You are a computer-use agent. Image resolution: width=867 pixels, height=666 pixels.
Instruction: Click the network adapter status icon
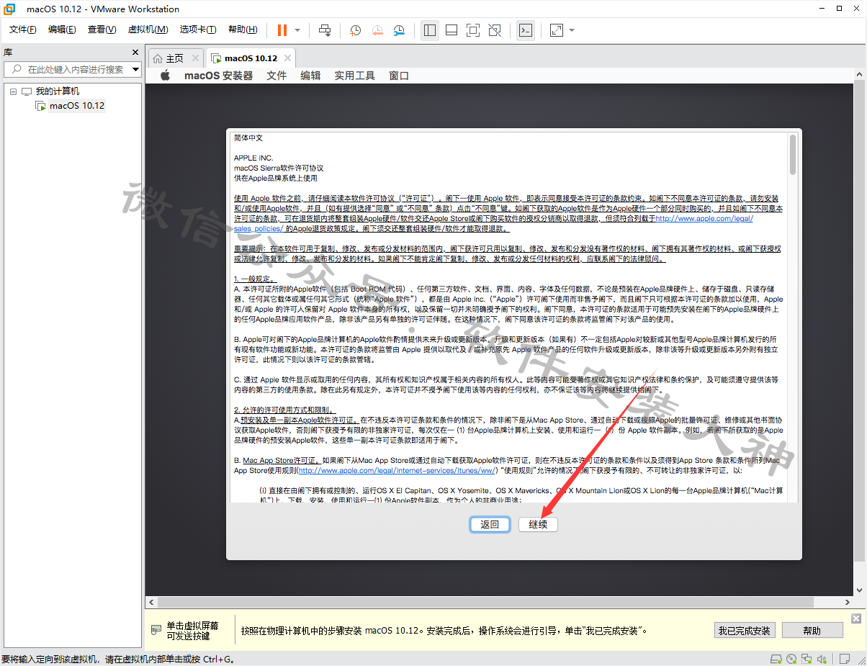808,659
